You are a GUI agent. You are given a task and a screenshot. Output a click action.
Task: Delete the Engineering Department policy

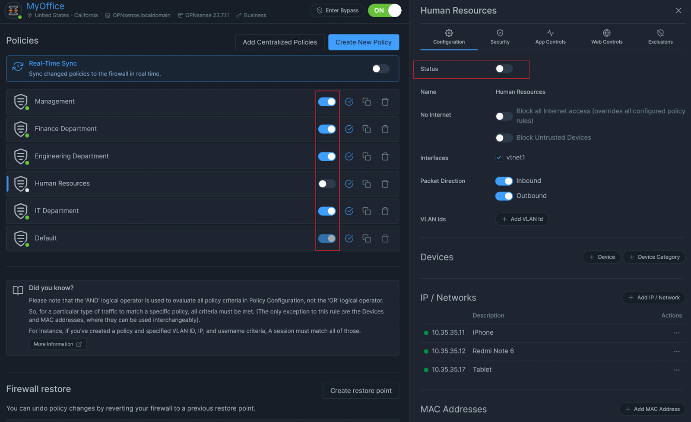coord(385,156)
